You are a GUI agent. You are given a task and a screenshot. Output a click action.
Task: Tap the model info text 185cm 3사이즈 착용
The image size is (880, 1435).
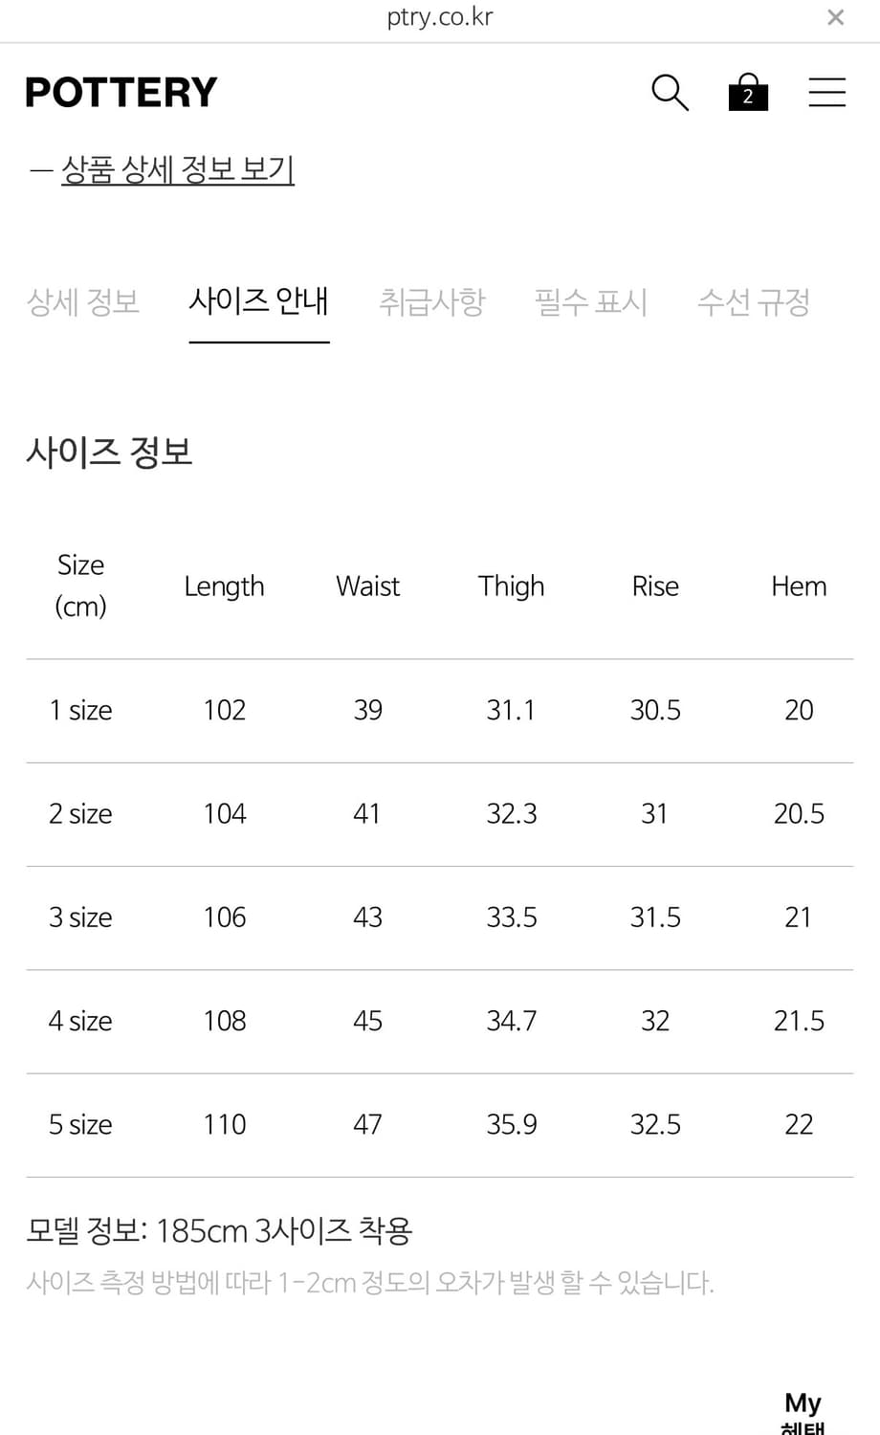(x=218, y=1230)
